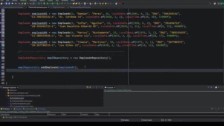Click 'emplRepository.addEmpleado' code on line 41
Viewport: 224px width, 126px height.
[x=38, y=67]
